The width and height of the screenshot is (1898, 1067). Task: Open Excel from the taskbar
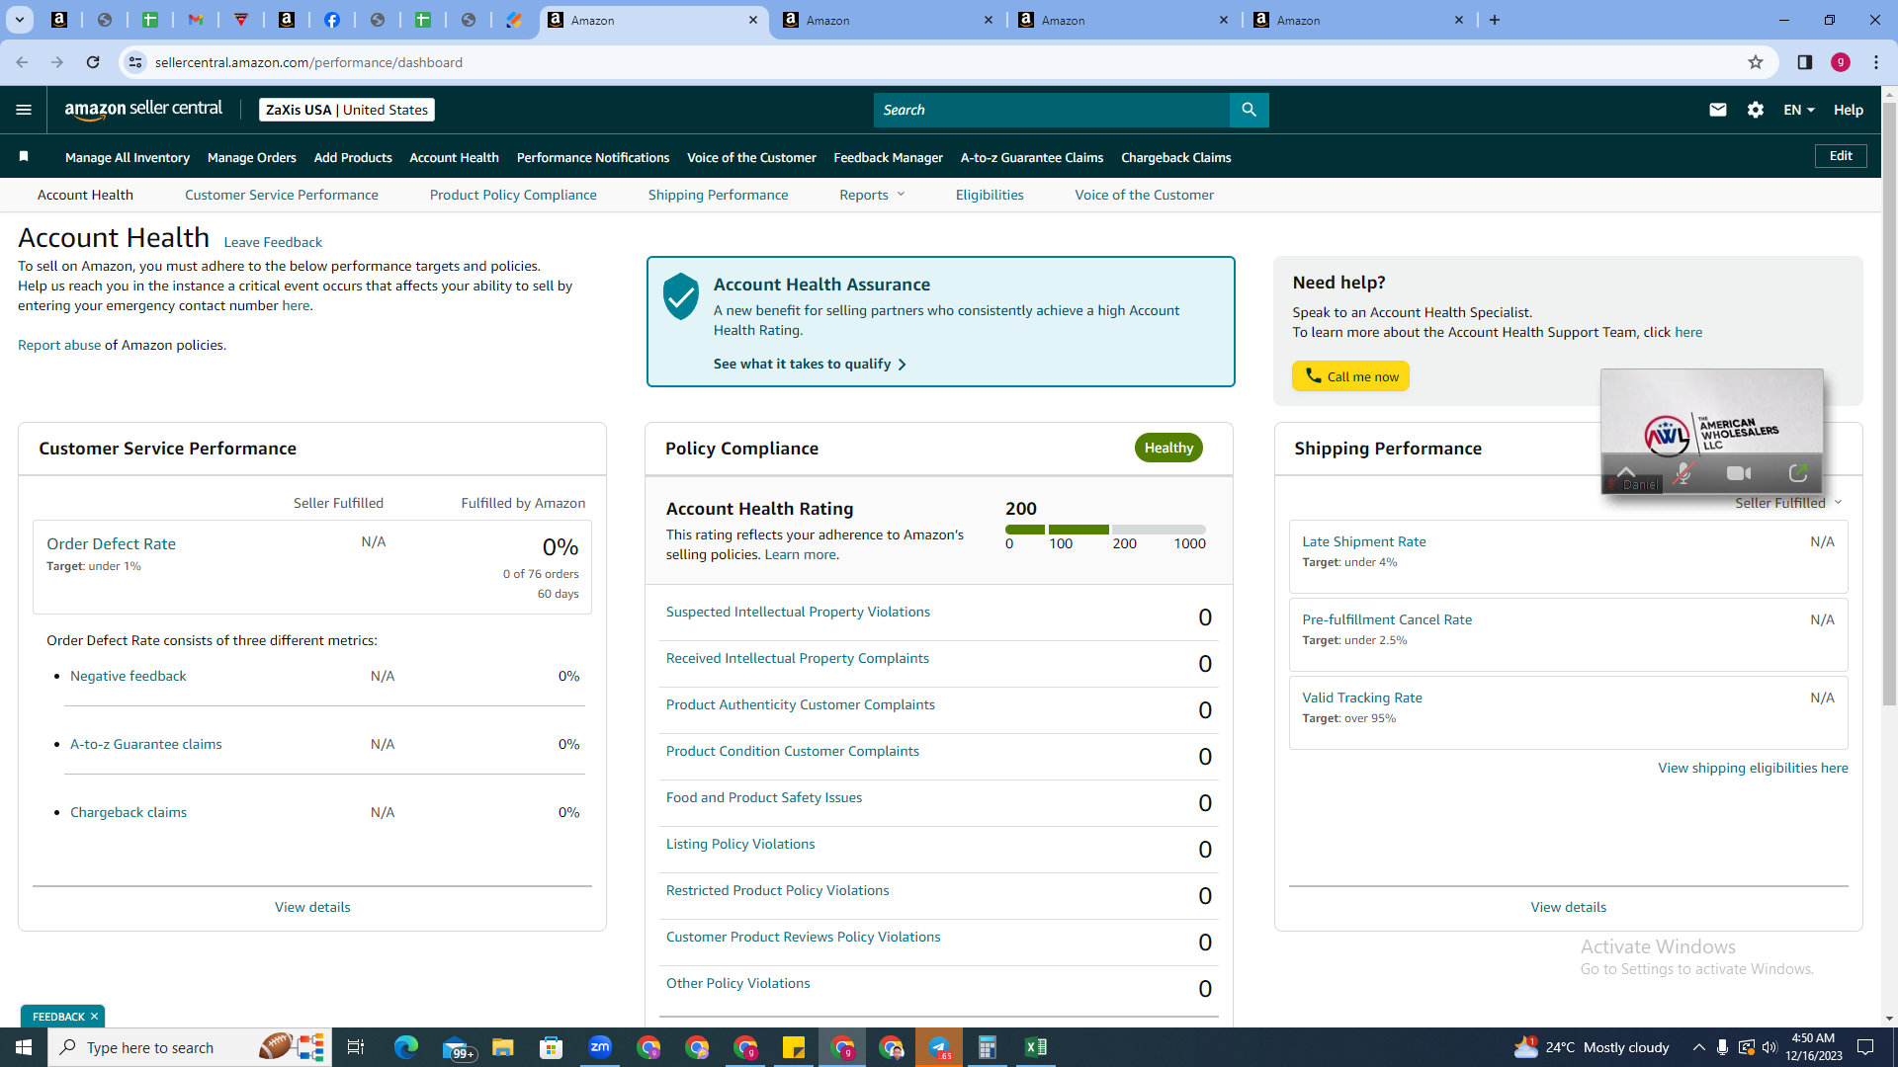pyautogui.click(x=1036, y=1047)
